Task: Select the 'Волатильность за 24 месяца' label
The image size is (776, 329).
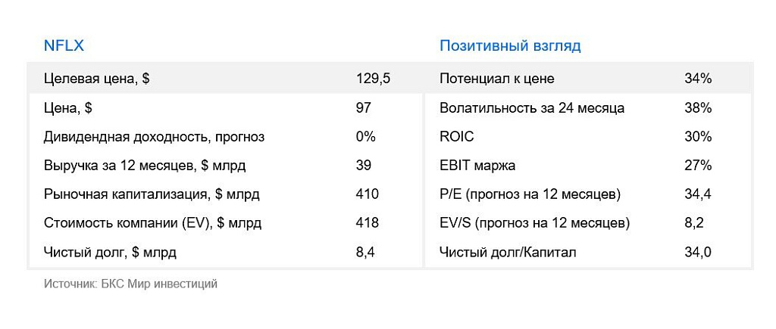Action: [x=532, y=108]
